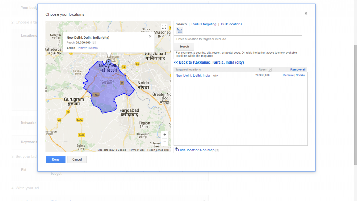Close the New Delhi info popup
The height and width of the screenshot is (201, 357).
pyautogui.click(x=150, y=36)
